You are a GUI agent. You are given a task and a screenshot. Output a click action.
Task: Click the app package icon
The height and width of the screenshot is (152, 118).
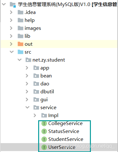(36, 68)
